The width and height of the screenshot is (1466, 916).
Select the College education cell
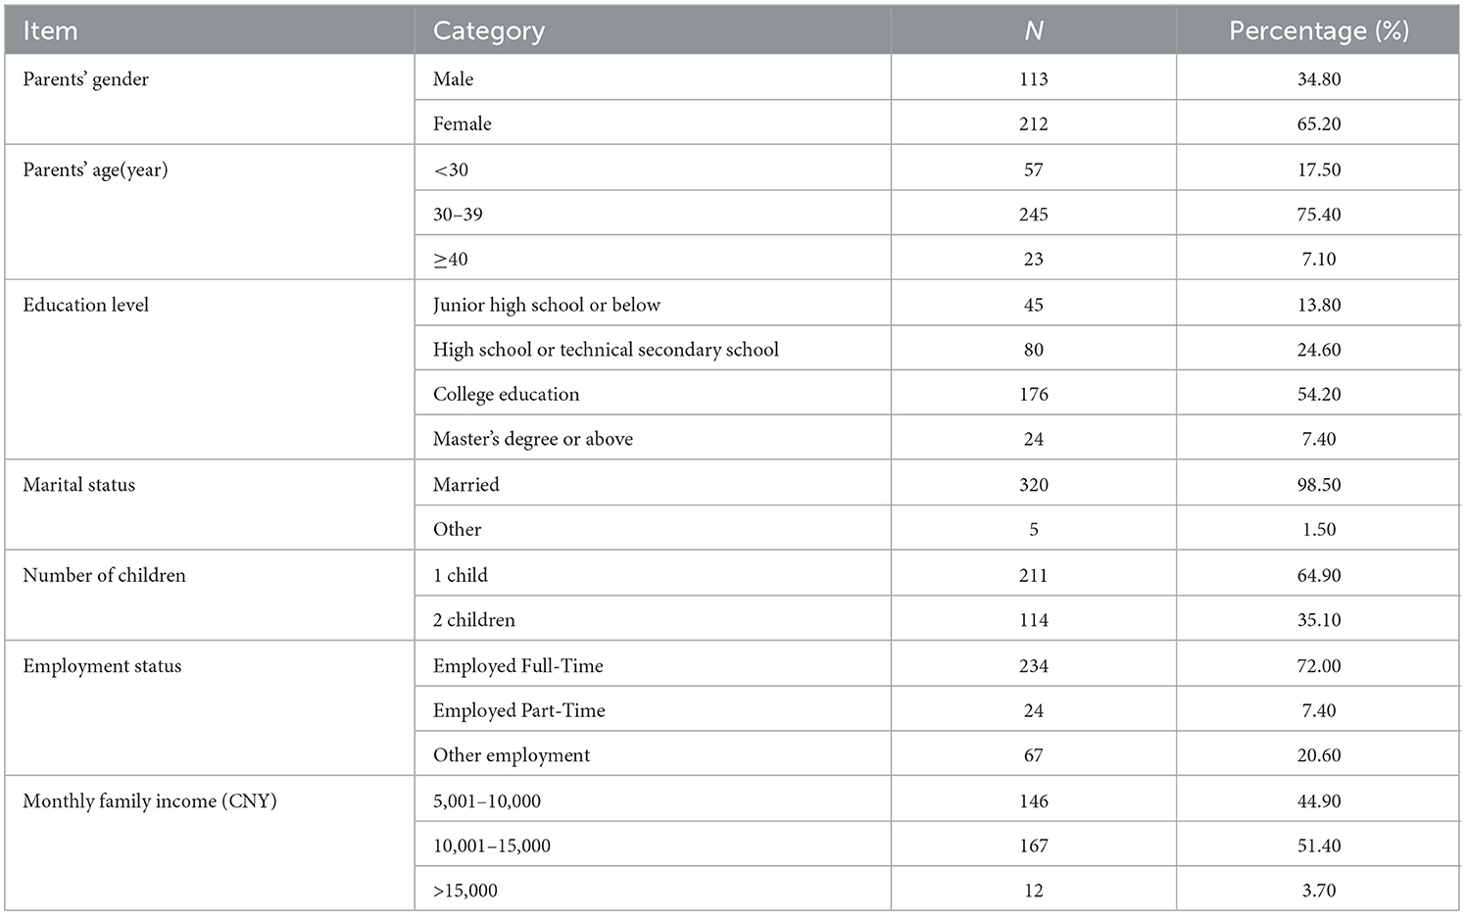pyautogui.click(x=506, y=394)
